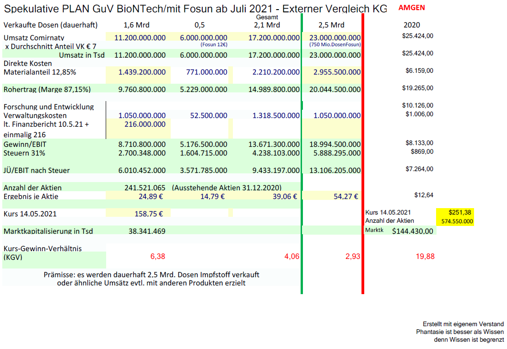The image size is (507, 349).
Task: Select the 'Umsatz Comirnaty' row label
Action: click(34, 38)
